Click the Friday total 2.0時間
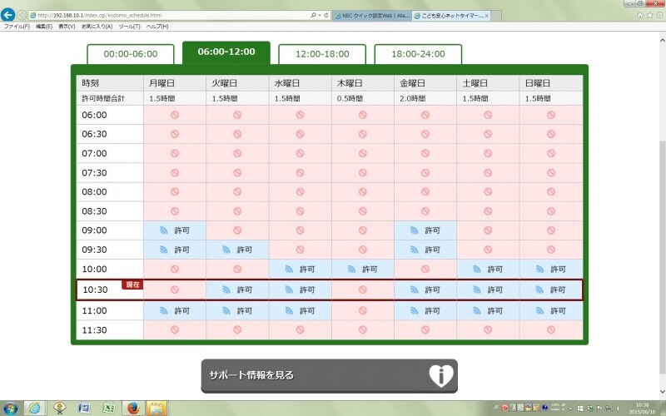This screenshot has width=666, height=416. click(412, 98)
